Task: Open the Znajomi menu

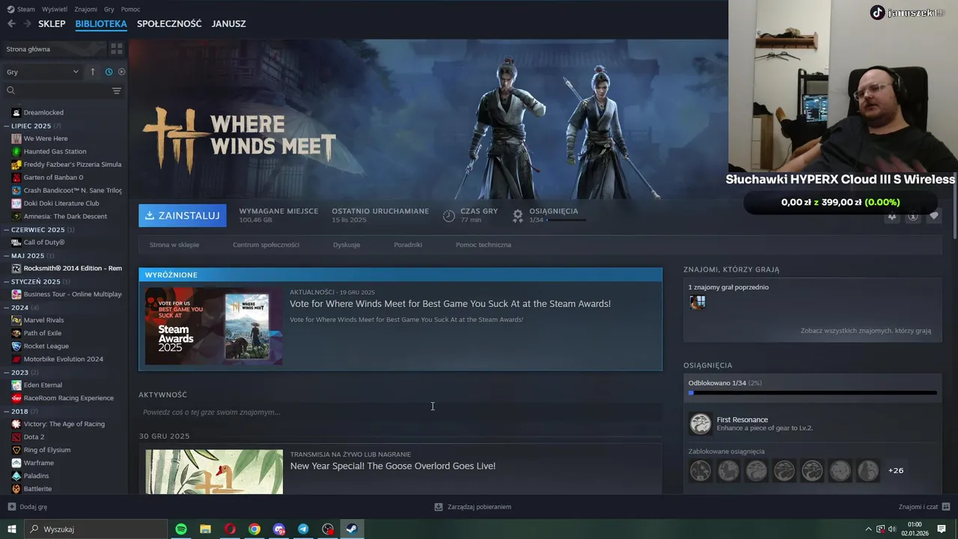Action: click(x=86, y=9)
